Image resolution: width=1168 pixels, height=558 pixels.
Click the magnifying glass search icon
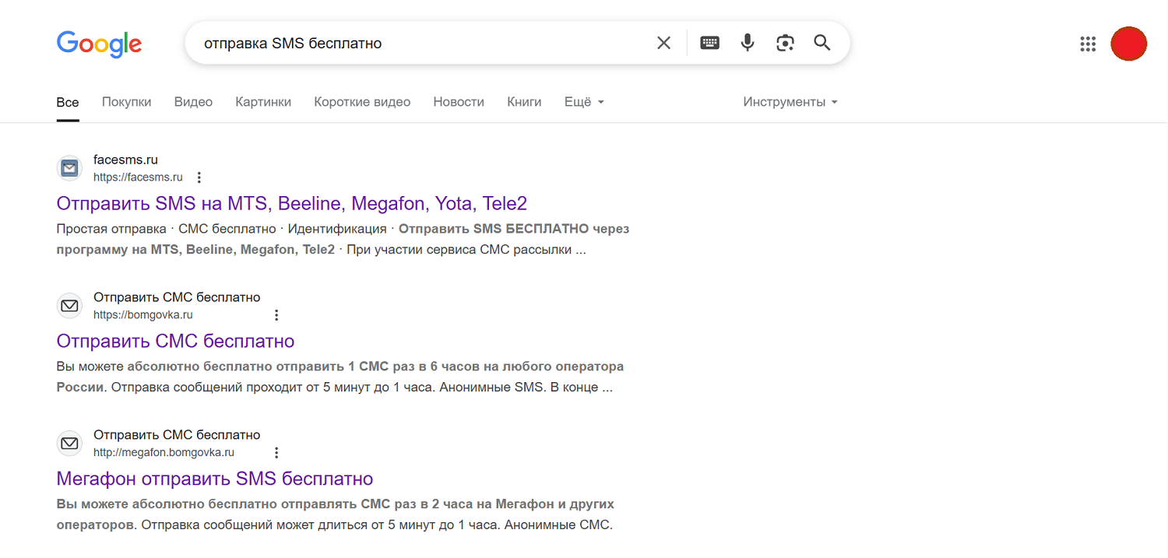pyautogui.click(x=822, y=43)
